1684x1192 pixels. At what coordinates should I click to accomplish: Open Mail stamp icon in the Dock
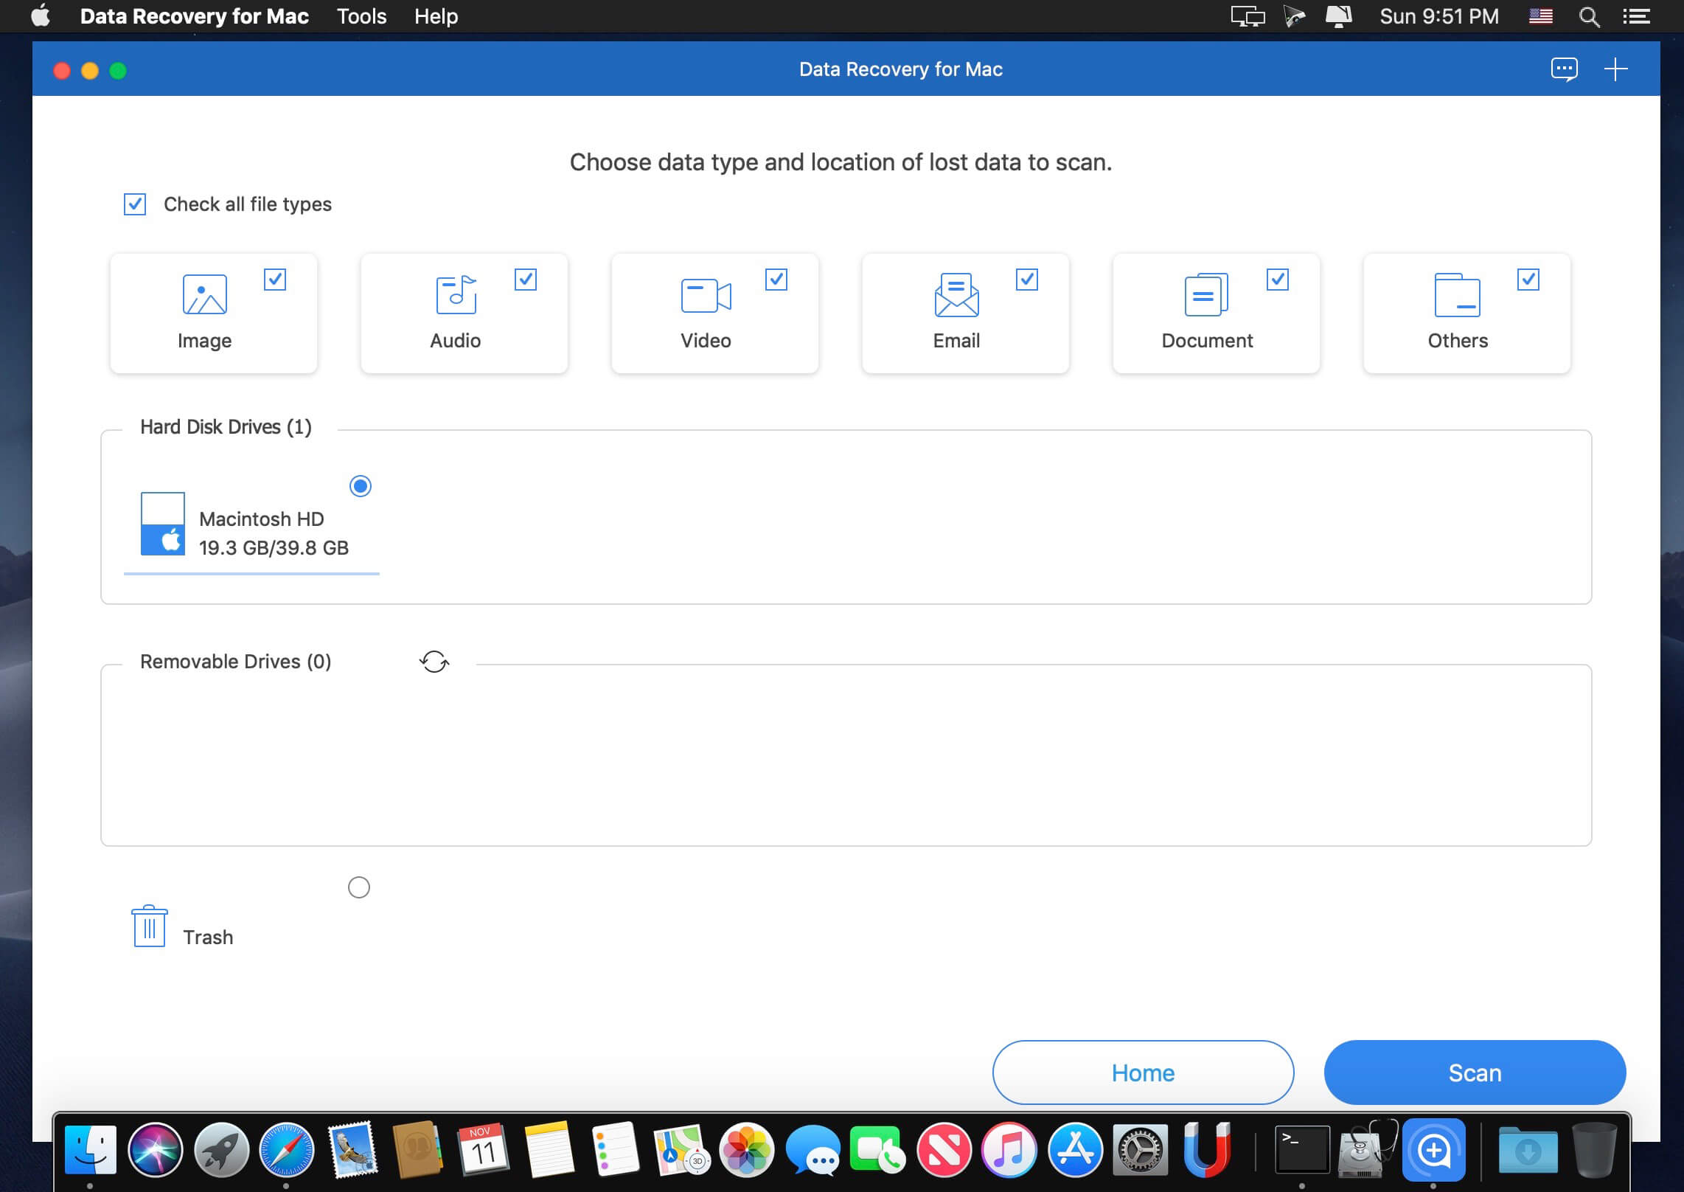pos(352,1149)
